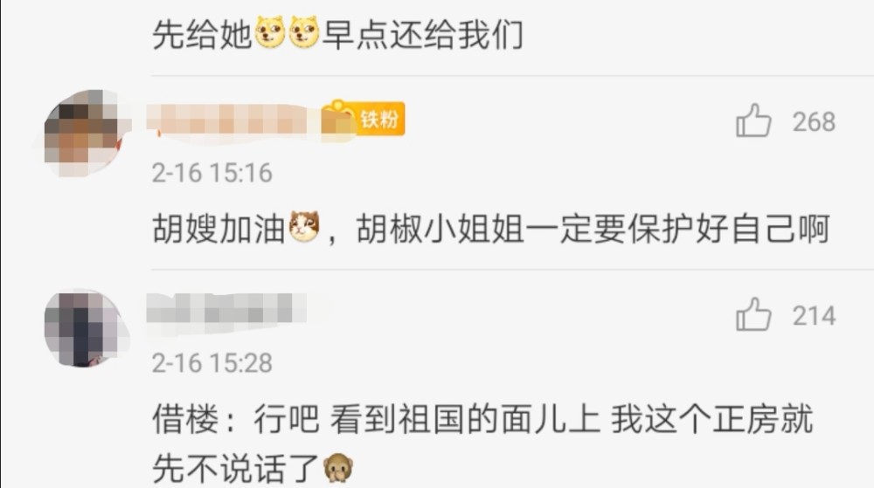Click the second doge emoji before 早点

click(304, 32)
